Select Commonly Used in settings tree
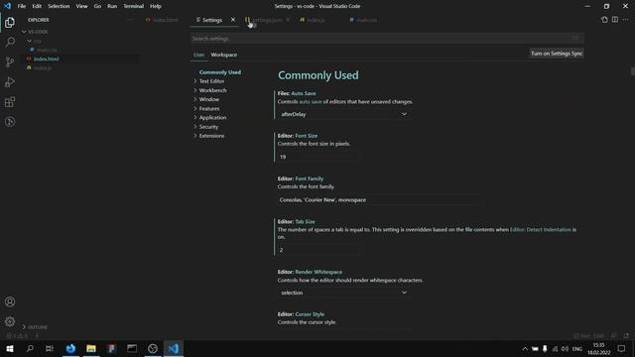This screenshot has width=635, height=357. [x=220, y=72]
